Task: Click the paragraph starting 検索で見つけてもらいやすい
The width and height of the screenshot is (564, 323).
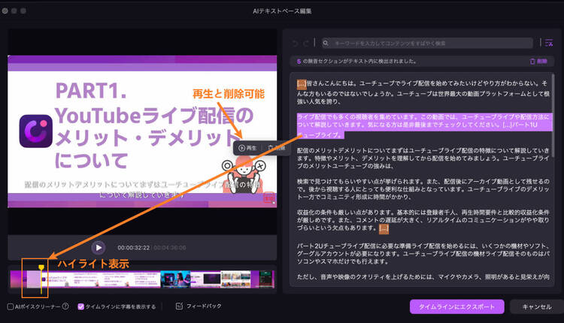Action: coord(423,189)
